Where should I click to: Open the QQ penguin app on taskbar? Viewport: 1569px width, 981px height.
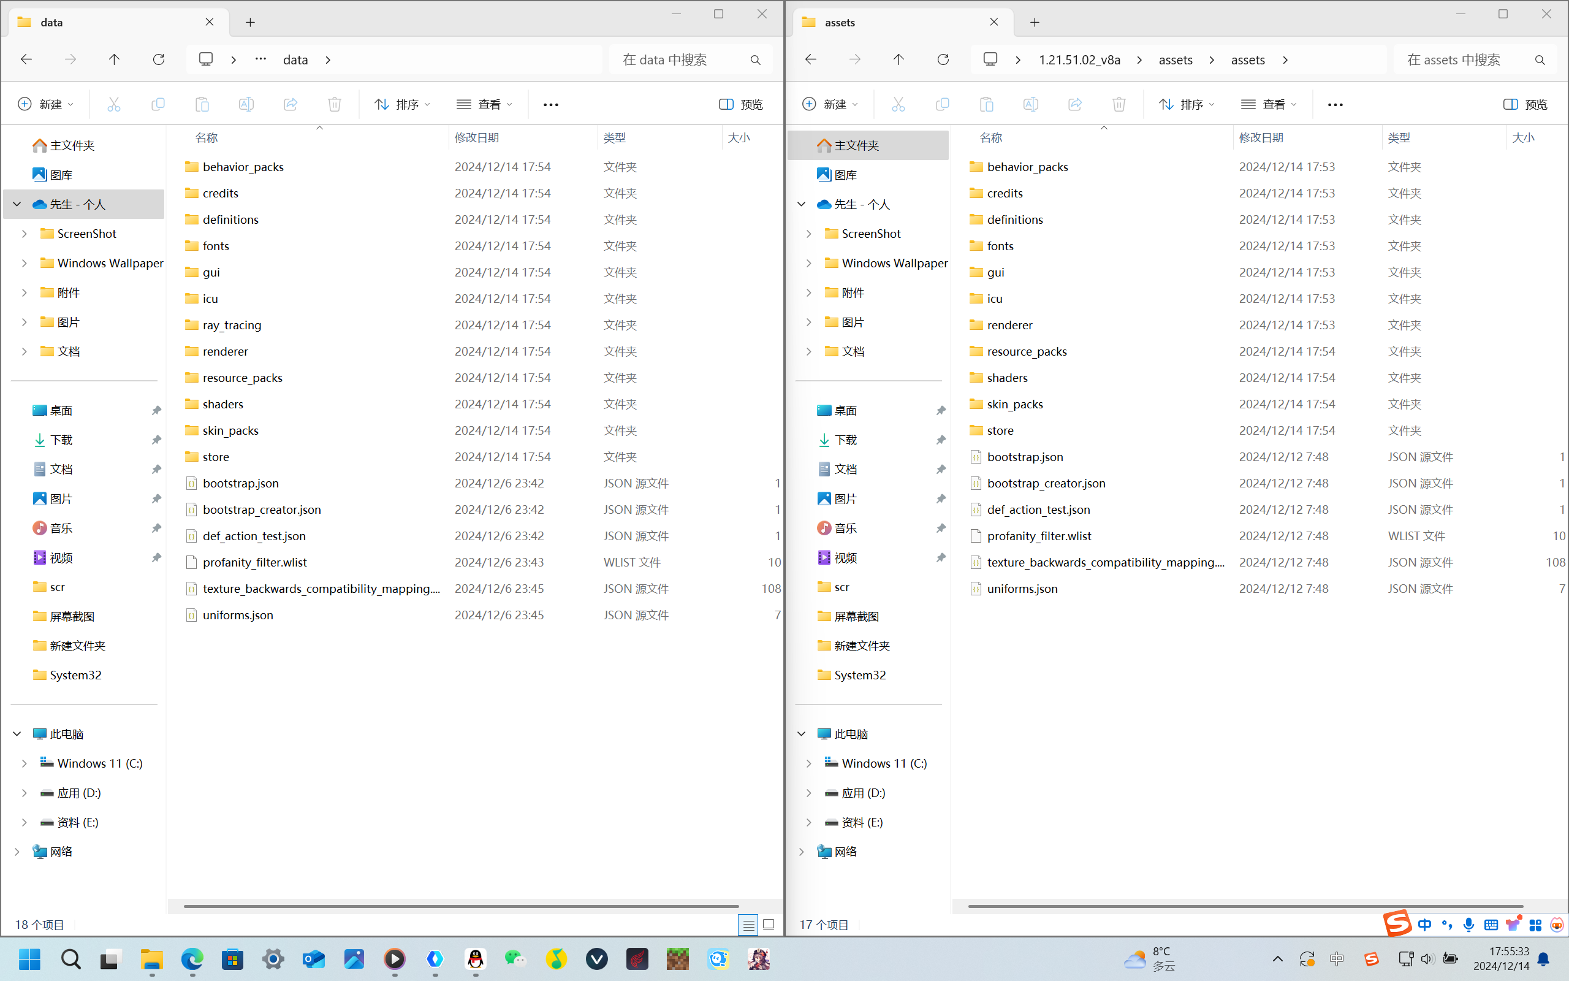(x=475, y=959)
